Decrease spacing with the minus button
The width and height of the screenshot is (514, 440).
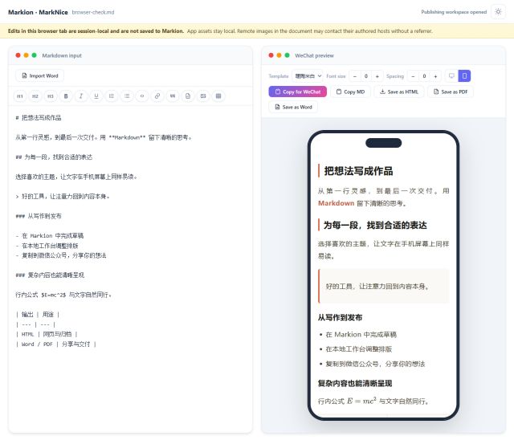tap(413, 76)
